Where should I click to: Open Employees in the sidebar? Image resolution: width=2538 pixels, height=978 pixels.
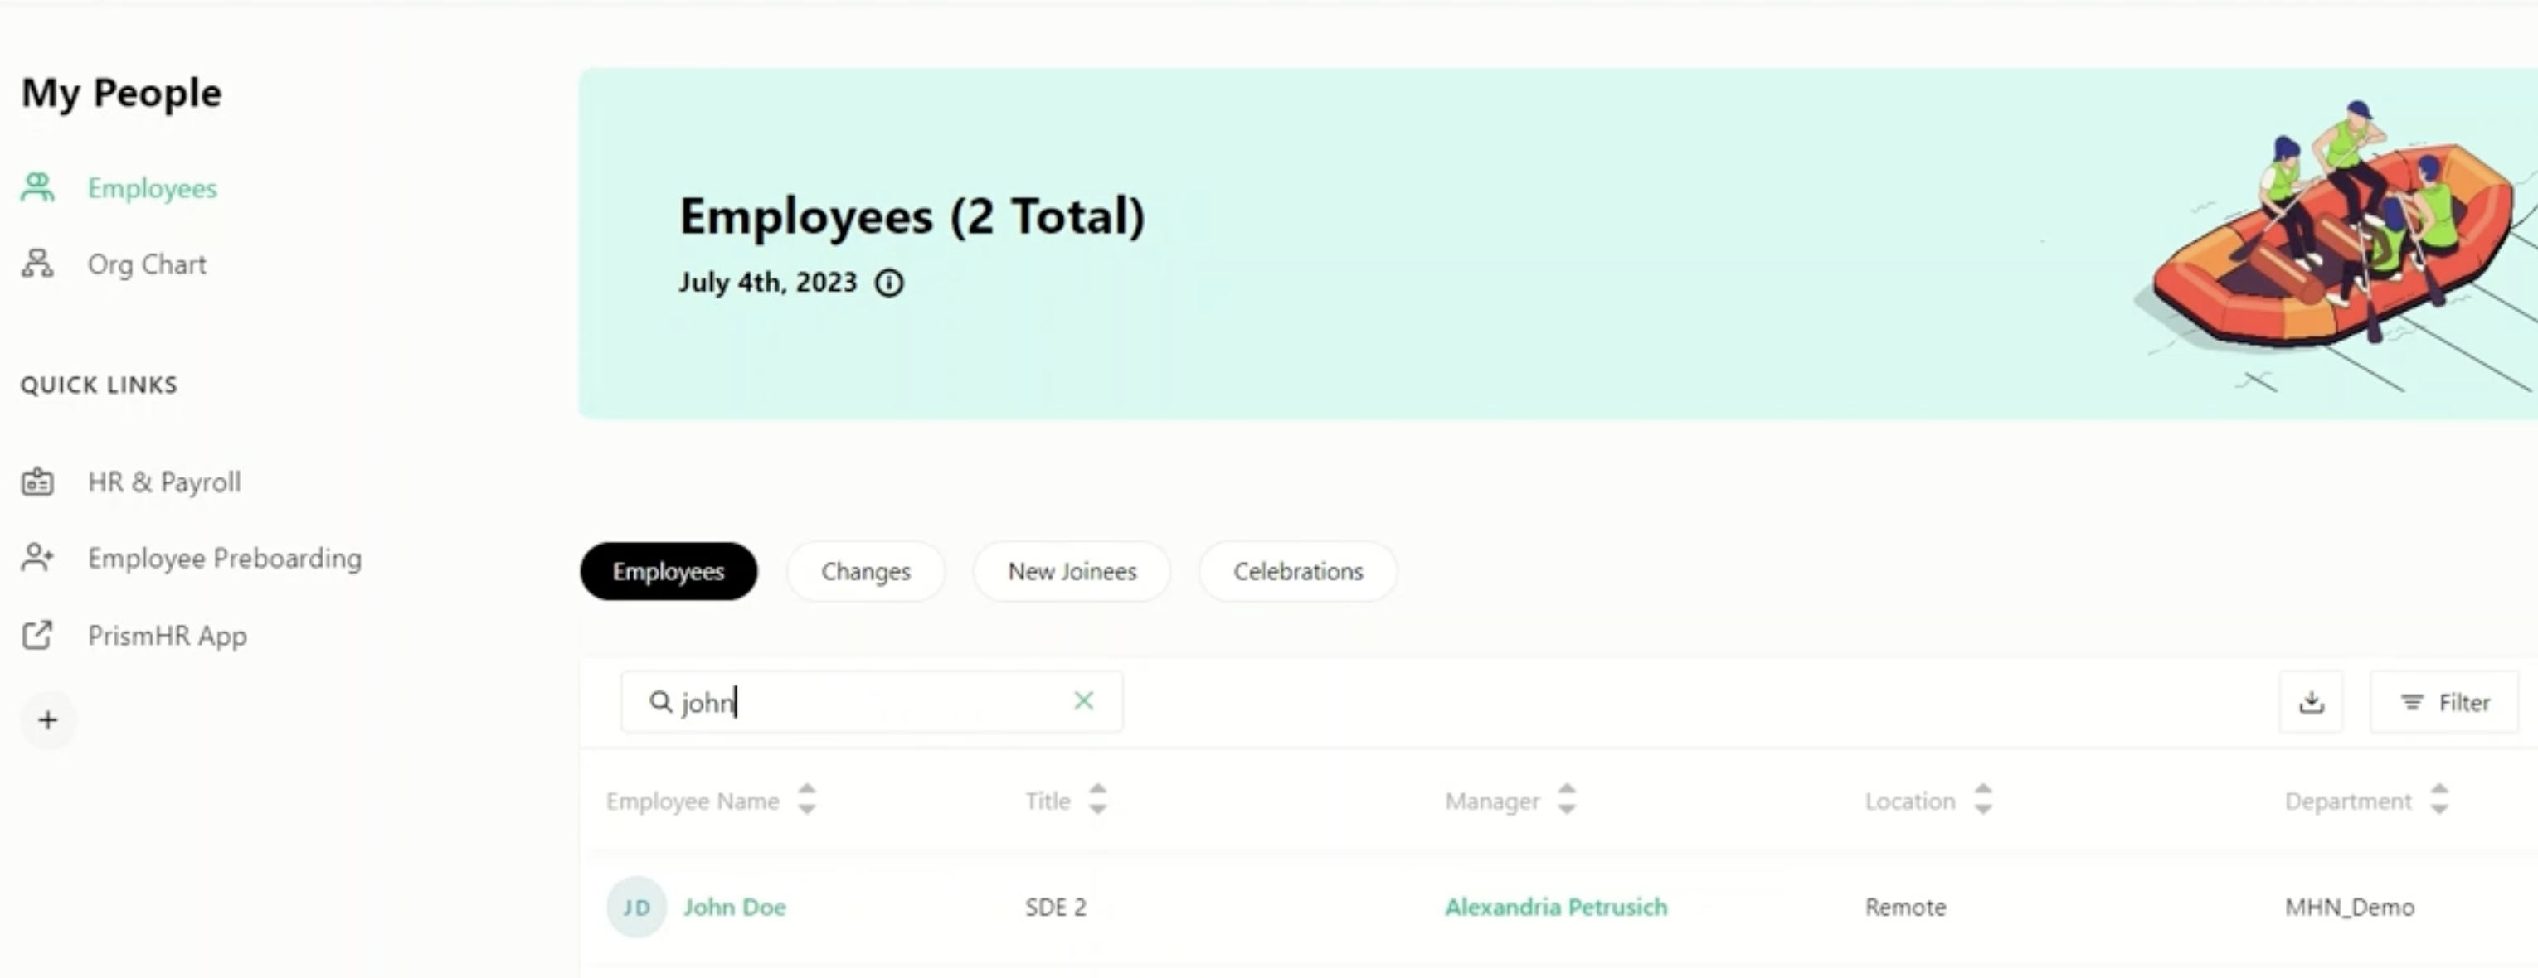152,188
